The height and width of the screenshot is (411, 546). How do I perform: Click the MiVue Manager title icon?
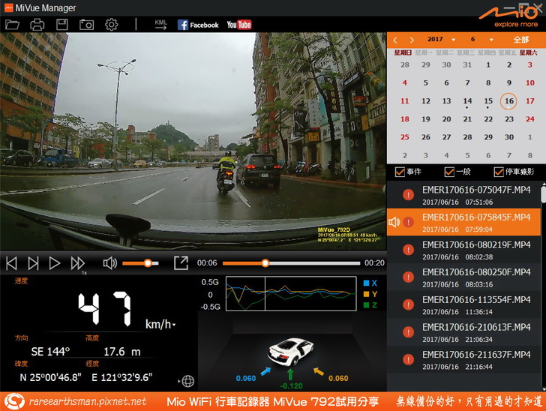coord(9,7)
